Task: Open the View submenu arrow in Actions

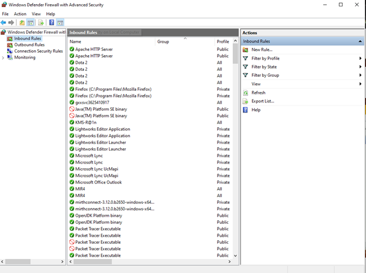Action: tap(360, 84)
